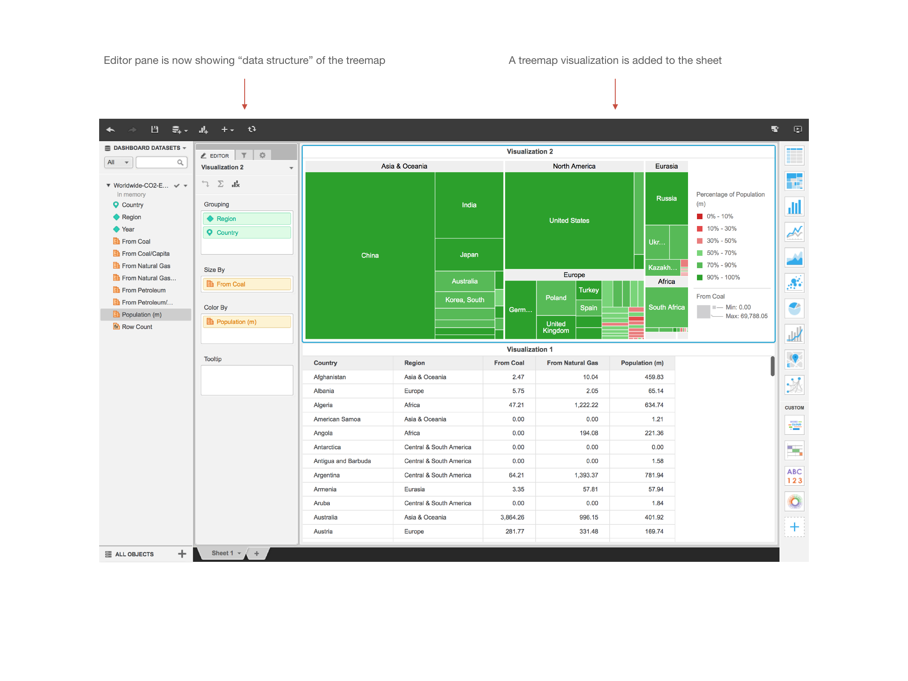Click the empty Tooltip drop zone
Image resolution: width=908 pixels, height=681 pixels.
pos(247,380)
